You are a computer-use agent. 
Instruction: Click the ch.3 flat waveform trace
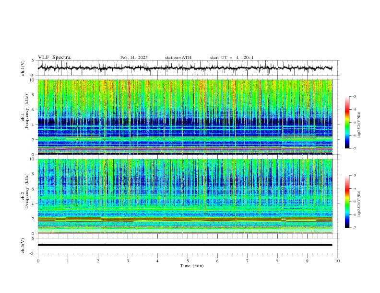point(185,245)
